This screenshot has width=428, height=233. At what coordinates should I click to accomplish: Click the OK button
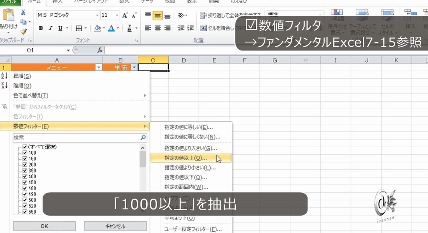click(x=44, y=226)
